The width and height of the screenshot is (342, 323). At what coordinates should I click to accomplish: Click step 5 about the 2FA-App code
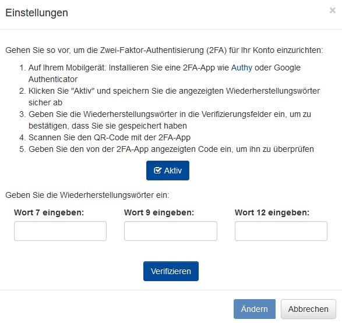167,149
